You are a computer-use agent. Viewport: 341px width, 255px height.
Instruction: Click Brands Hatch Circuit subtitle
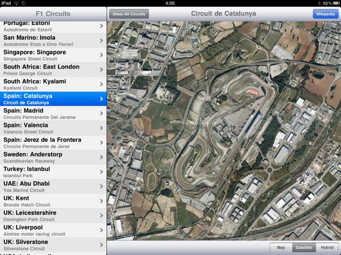(x=27, y=205)
